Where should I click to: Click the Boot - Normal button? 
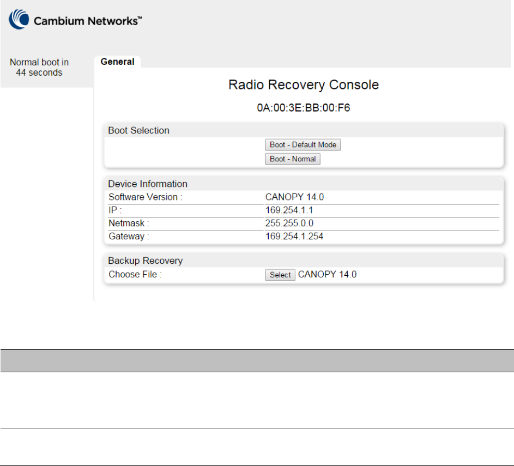(293, 159)
